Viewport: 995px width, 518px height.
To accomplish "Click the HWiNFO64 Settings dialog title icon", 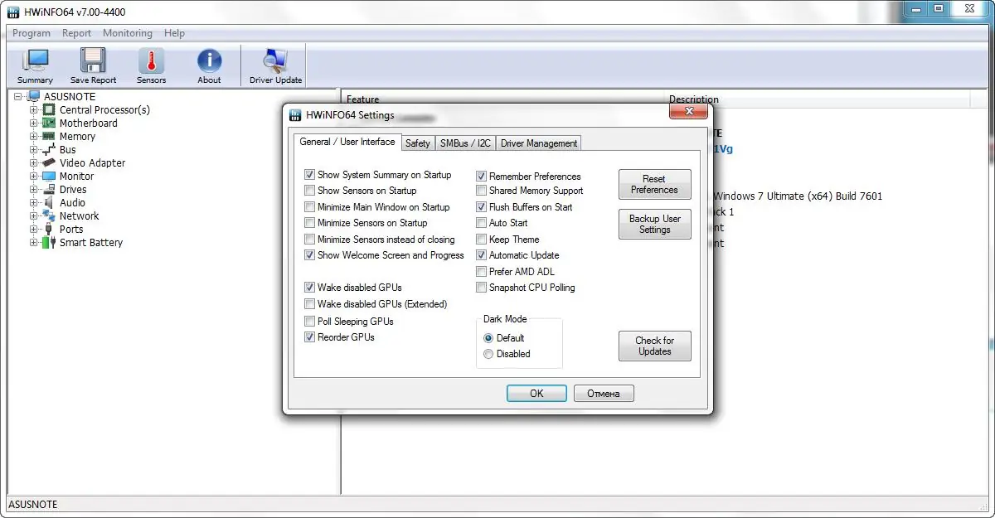I will pos(295,115).
